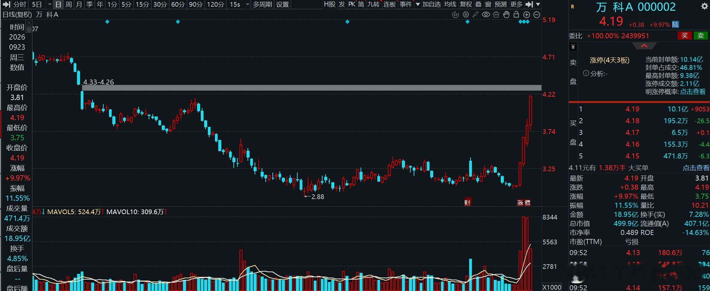Open quote panel settings gear icon
The width and height of the screenshot is (710, 291).
(x=704, y=6)
